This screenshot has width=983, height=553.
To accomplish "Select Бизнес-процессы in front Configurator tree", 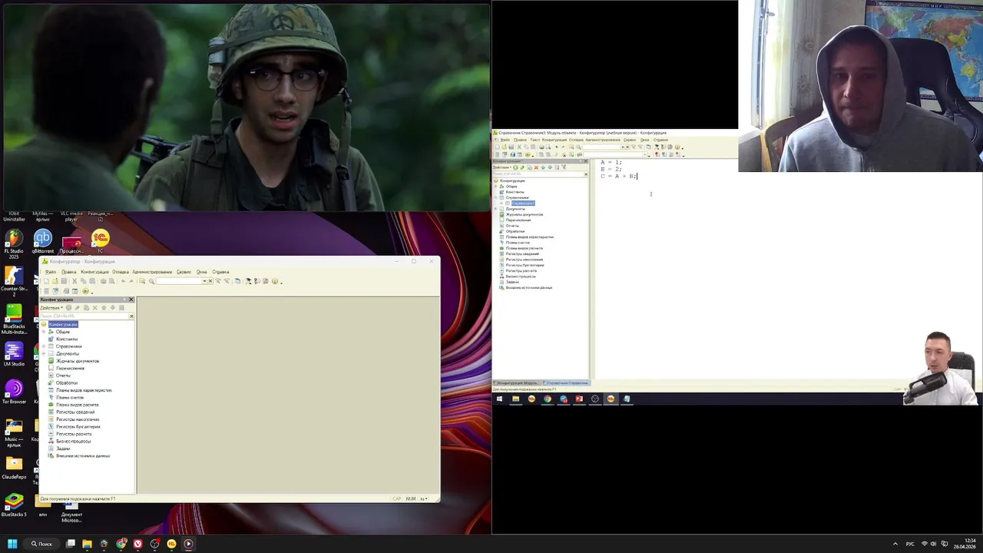I will click(x=74, y=442).
